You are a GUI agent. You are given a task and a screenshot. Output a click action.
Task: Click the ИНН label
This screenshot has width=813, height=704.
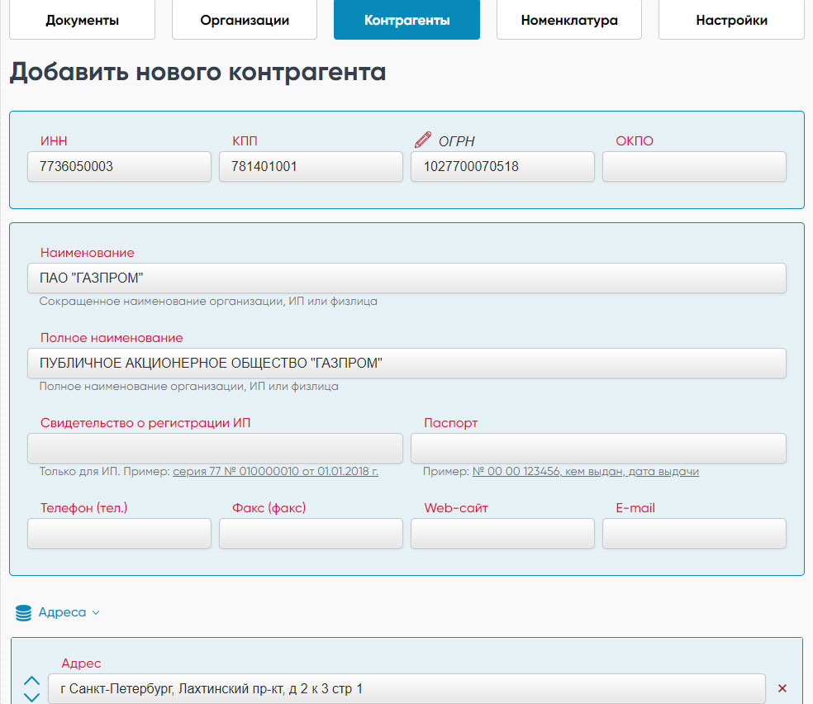54,141
